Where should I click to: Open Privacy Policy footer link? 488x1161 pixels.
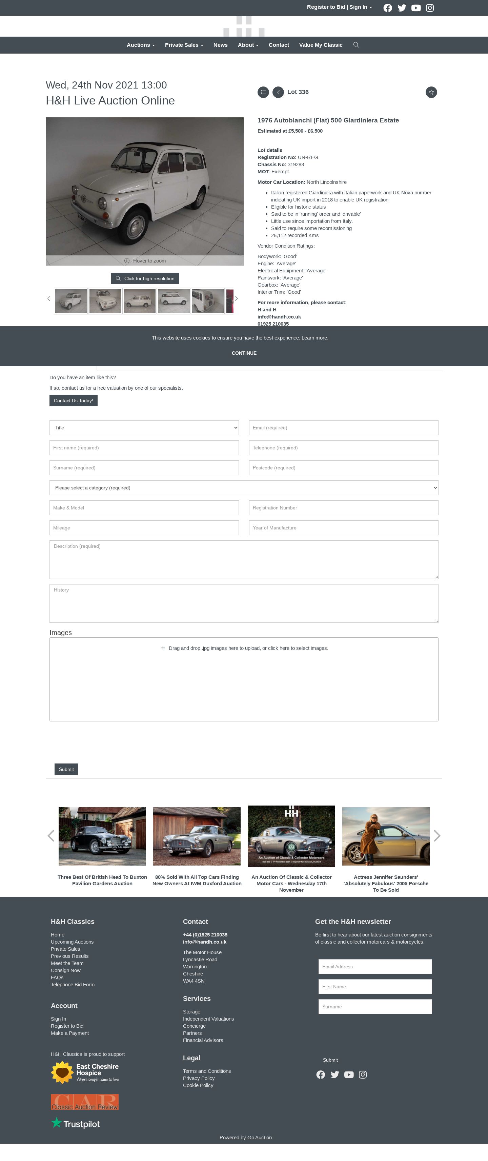tap(199, 1078)
